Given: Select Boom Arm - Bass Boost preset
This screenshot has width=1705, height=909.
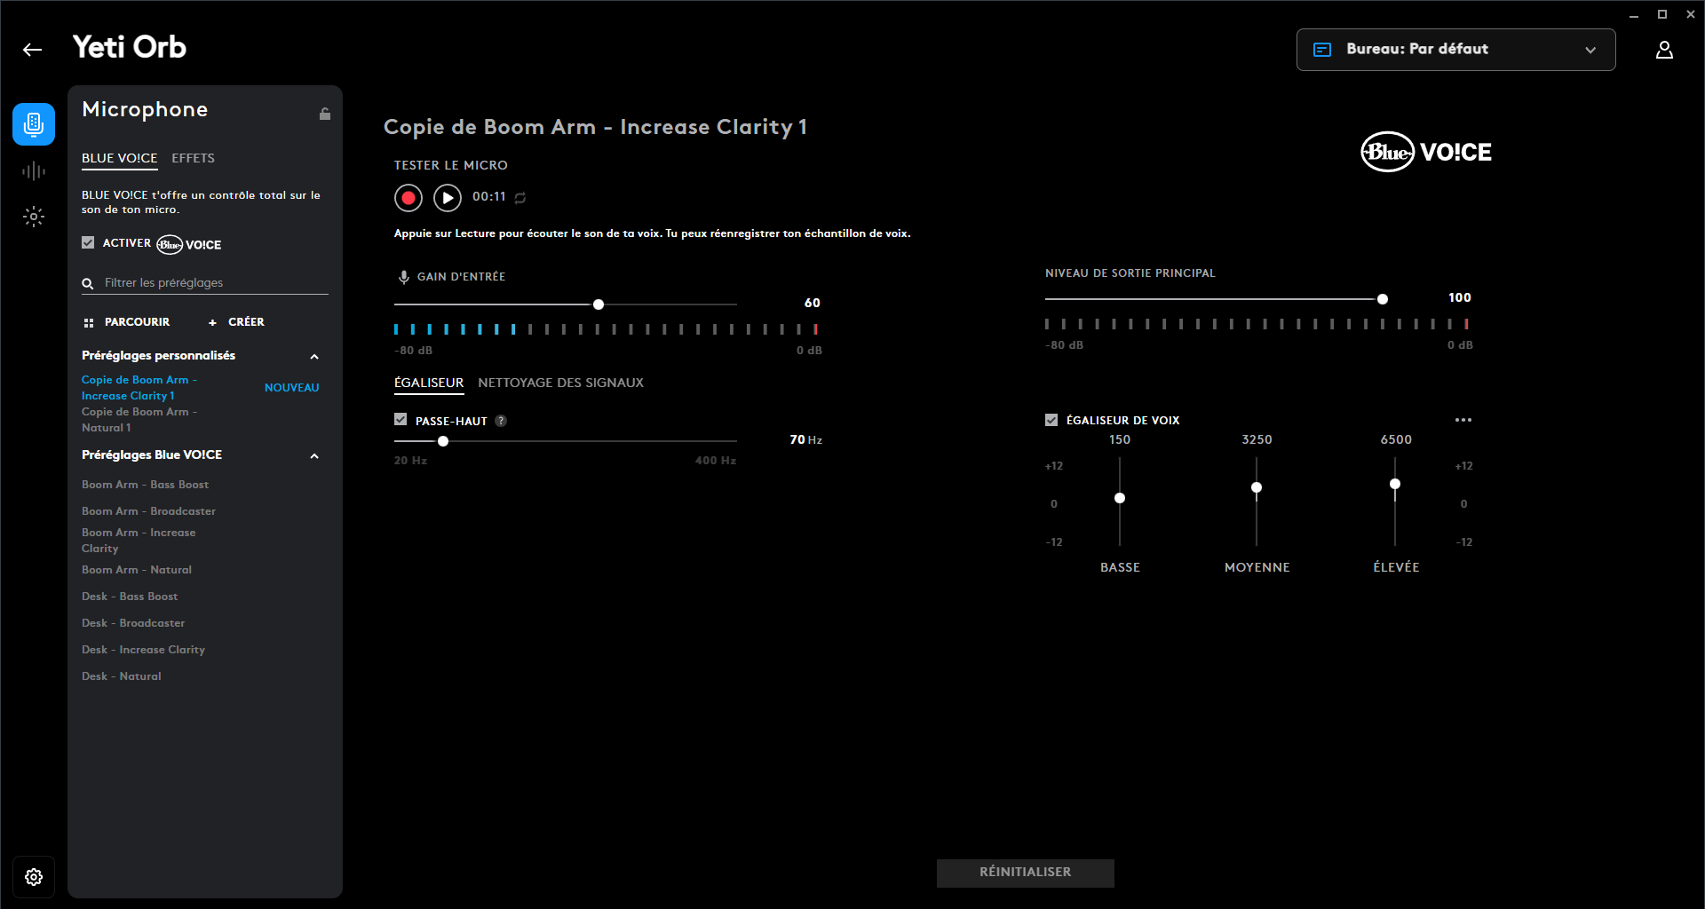Looking at the screenshot, I should coord(145,485).
